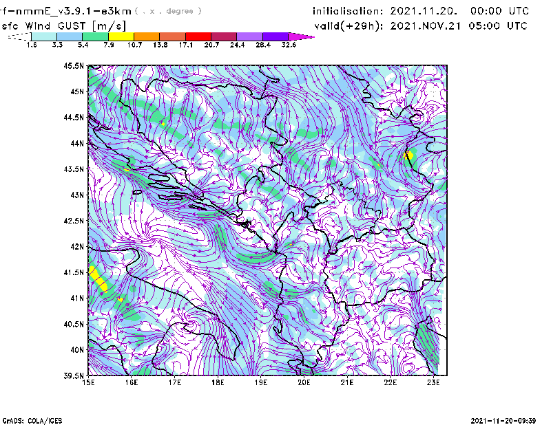
Task: Click the crimson legend color swatch
Action: [224, 36]
